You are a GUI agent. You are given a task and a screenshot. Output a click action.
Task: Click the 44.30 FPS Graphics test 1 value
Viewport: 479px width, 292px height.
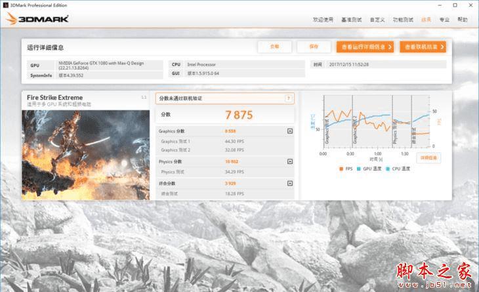(x=234, y=142)
